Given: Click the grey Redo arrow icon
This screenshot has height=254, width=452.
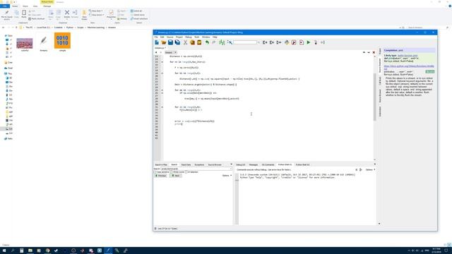Looking at the screenshot, I should tap(213, 42).
